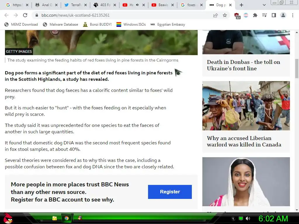Go forward with the forward arrow
The height and width of the screenshot is (224, 299).
click(16, 15)
